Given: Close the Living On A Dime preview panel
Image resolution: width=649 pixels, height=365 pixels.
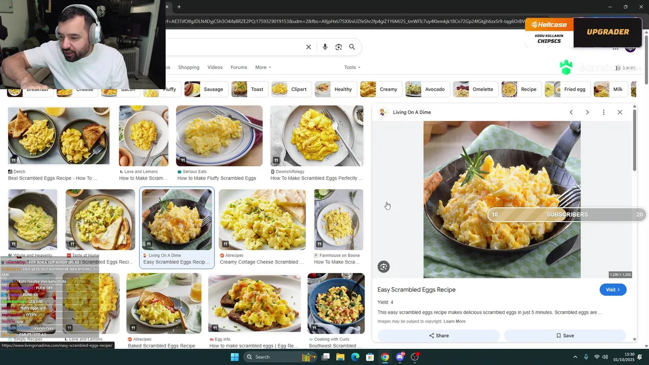Looking at the screenshot, I should coord(620,112).
